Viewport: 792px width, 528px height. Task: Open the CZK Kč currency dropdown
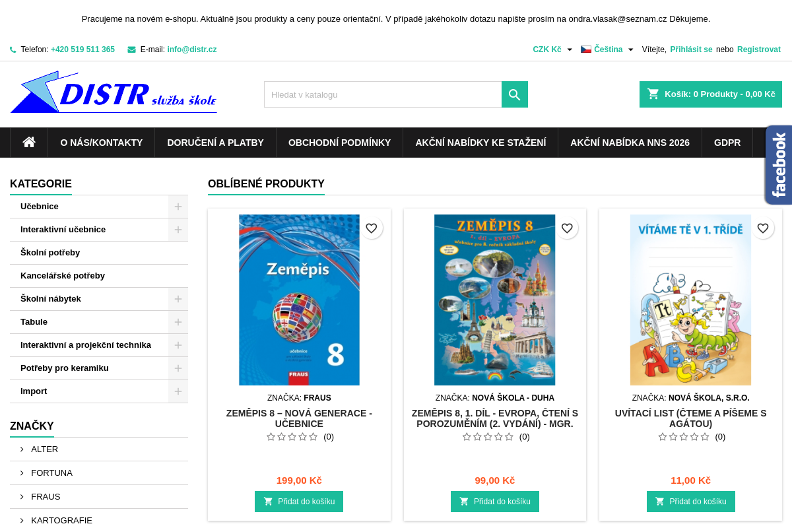click(552, 49)
